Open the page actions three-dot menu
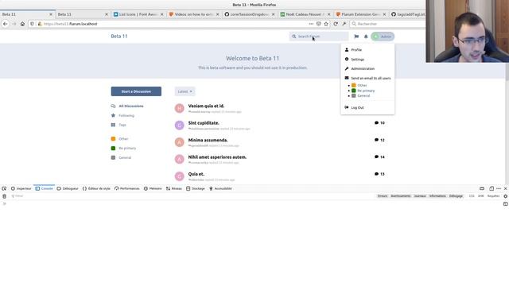509x286 pixels. (x=311, y=24)
